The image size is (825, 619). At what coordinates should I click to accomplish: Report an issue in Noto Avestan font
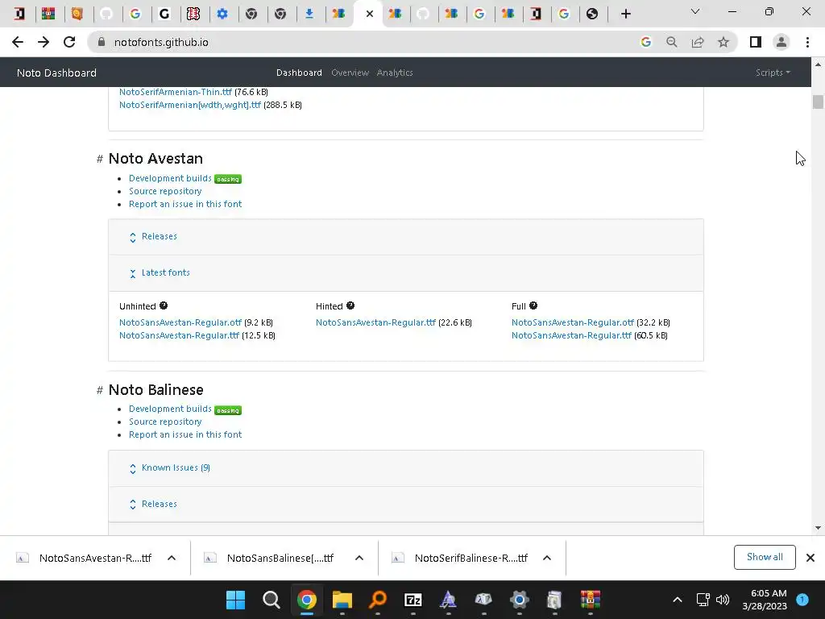click(x=185, y=204)
